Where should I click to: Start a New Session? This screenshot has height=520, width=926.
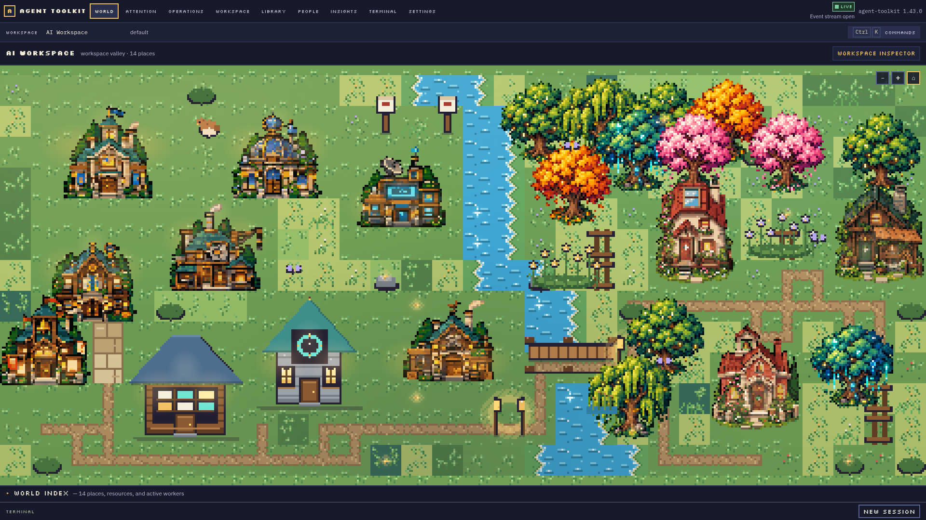pos(889,511)
